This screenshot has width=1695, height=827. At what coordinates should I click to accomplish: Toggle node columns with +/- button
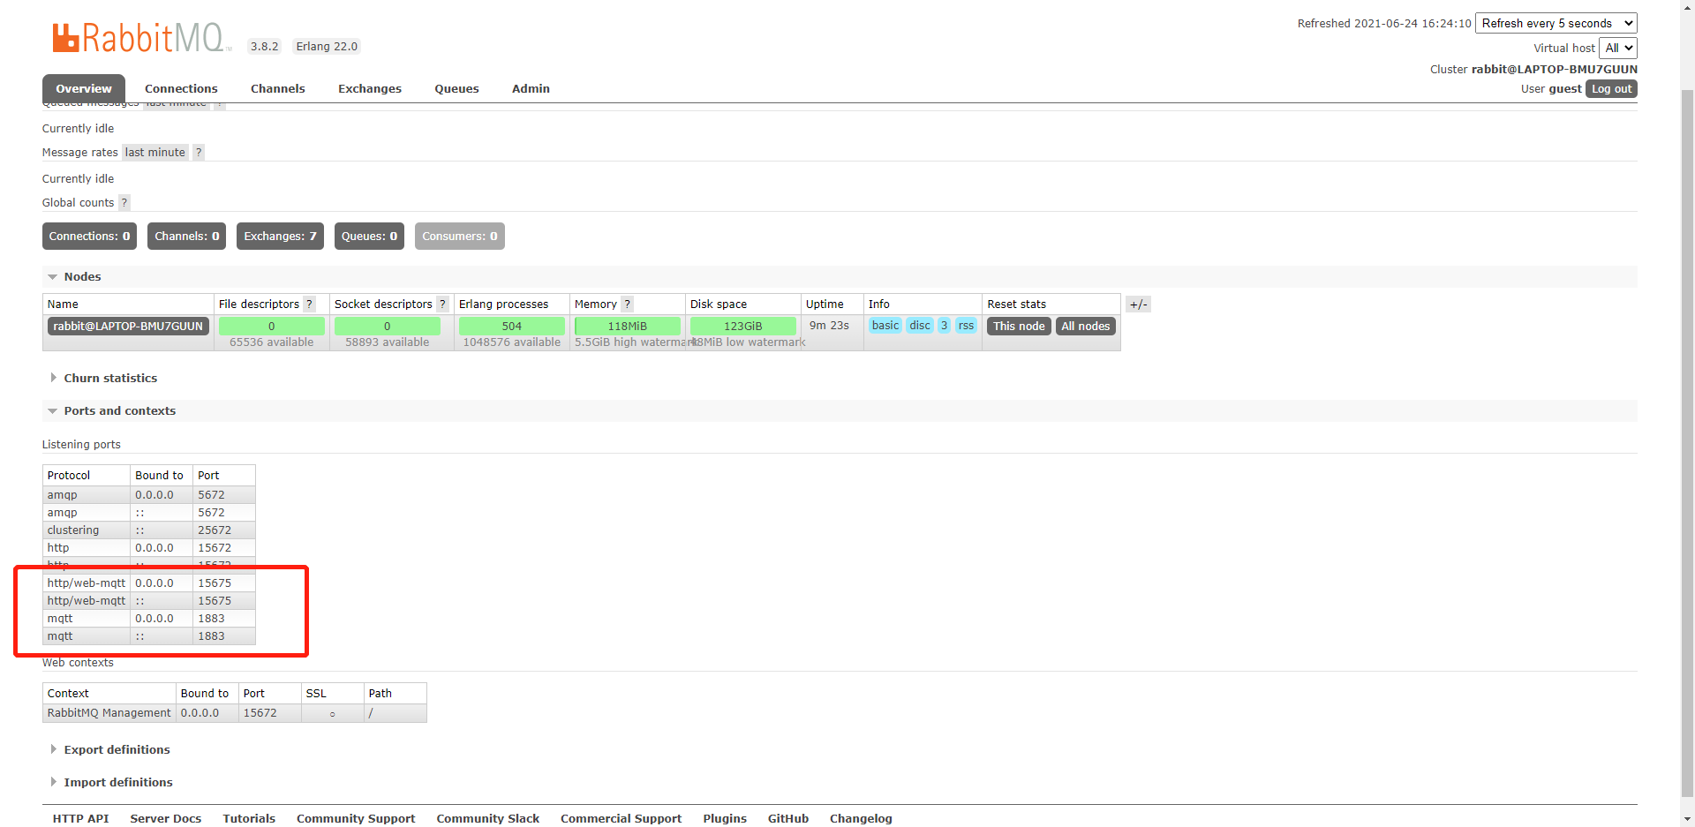click(x=1138, y=304)
